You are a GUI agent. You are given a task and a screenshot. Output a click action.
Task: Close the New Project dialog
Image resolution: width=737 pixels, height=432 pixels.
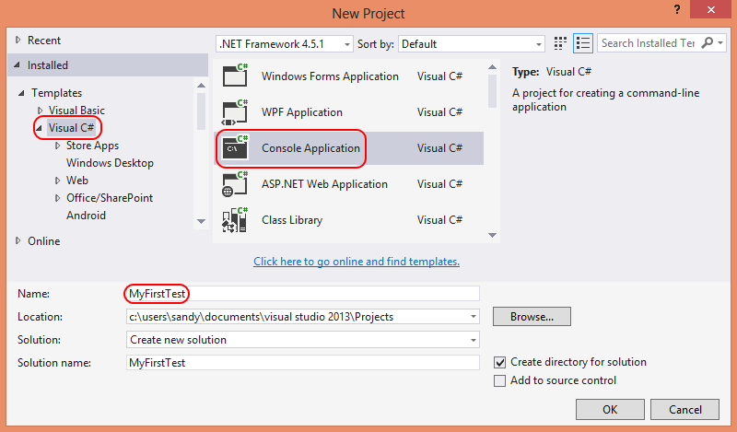(x=710, y=9)
